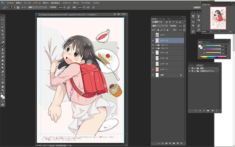235x147 pixels.
Task: Hide グループ 1 group visibility
Action: tap(153, 45)
